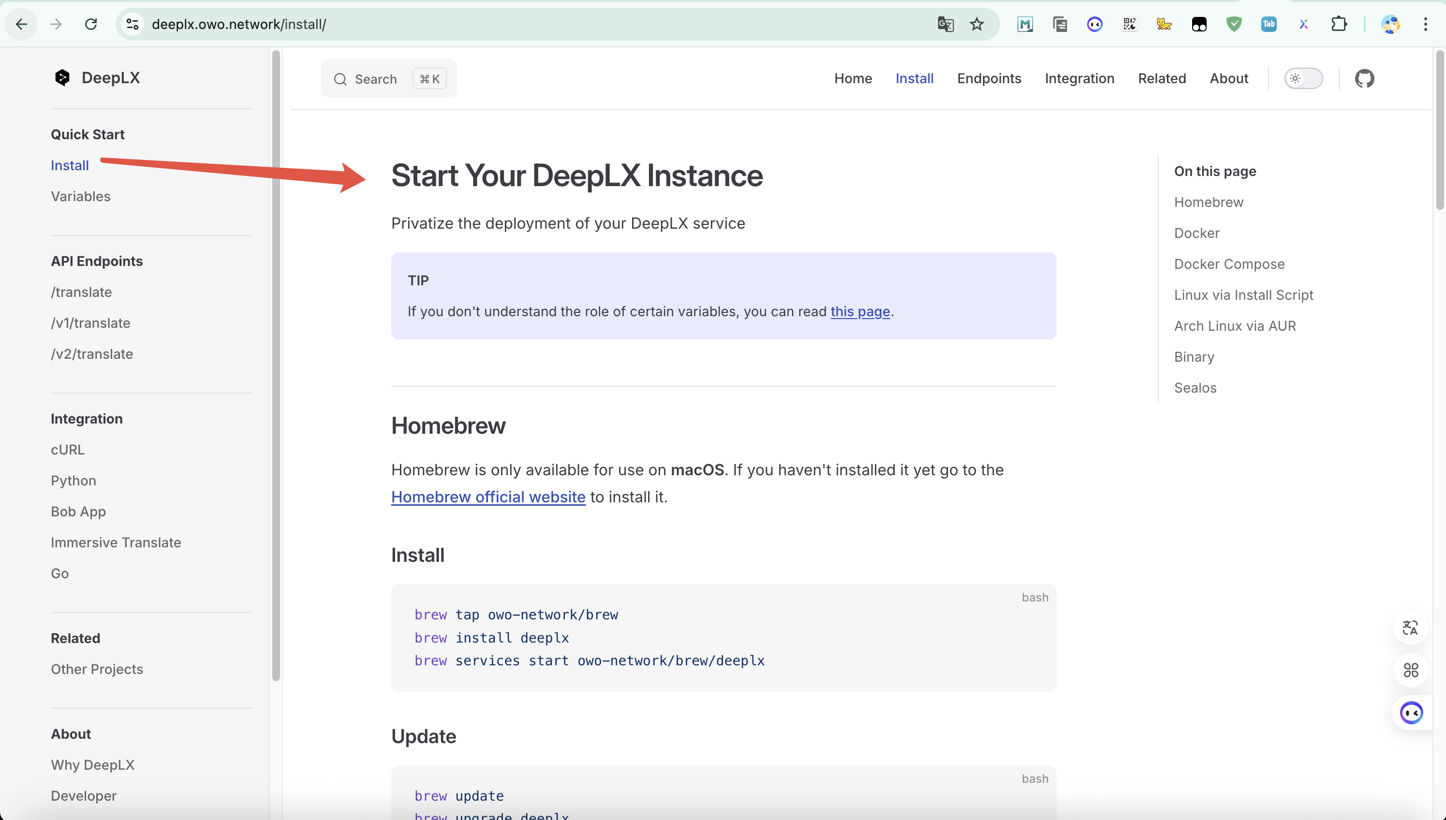Click the copy-pages extension icon

(1060, 24)
